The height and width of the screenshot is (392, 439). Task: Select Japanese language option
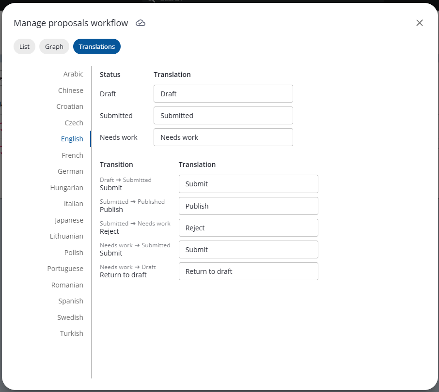[x=69, y=220]
